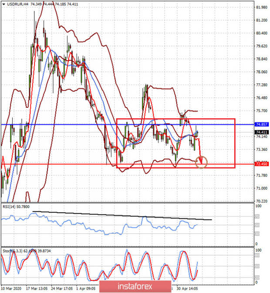The height and width of the screenshot is (293, 270).
Task: Click the red 72.450 price label
Action: click(262, 164)
